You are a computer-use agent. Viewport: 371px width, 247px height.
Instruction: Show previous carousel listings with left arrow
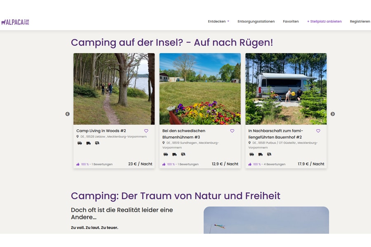(68, 114)
